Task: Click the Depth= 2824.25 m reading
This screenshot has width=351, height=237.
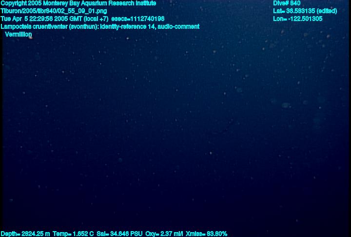Action: point(25,234)
